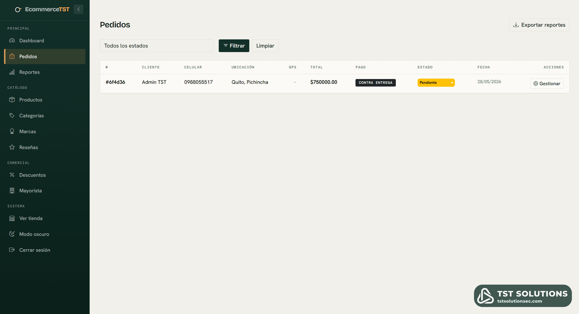This screenshot has width=579, height=314.
Task: Click the filter icon in Filtrar button
Action: [x=225, y=46]
